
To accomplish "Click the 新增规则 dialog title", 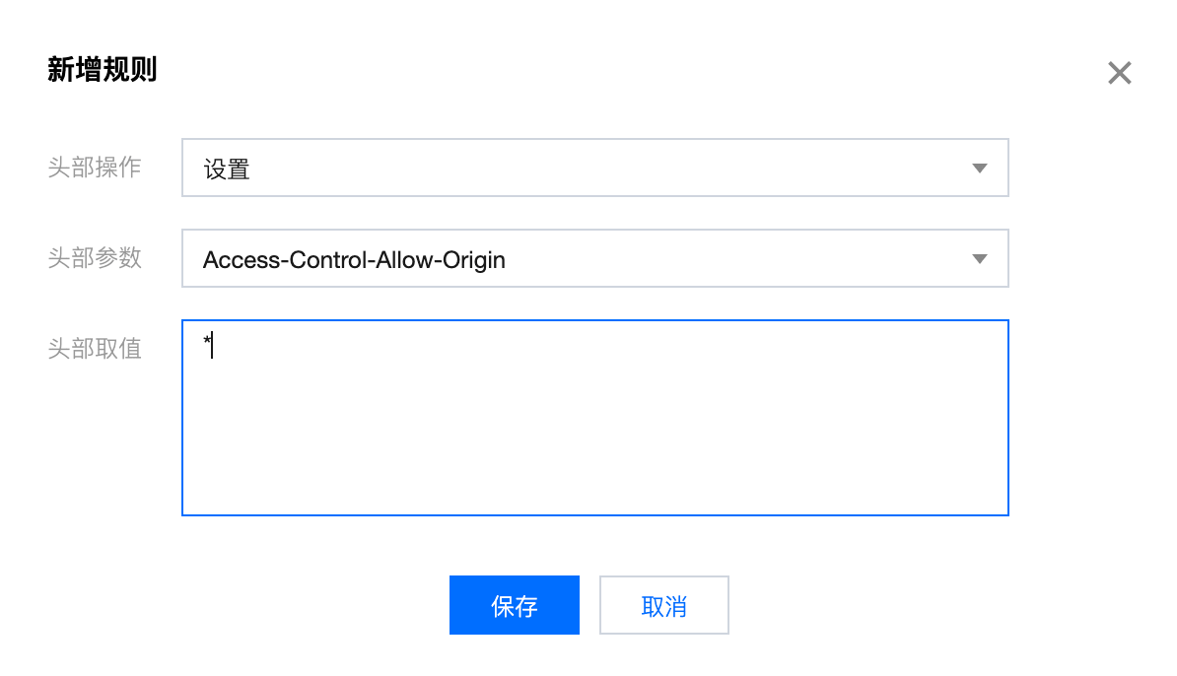I will click(x=103, y=70).
